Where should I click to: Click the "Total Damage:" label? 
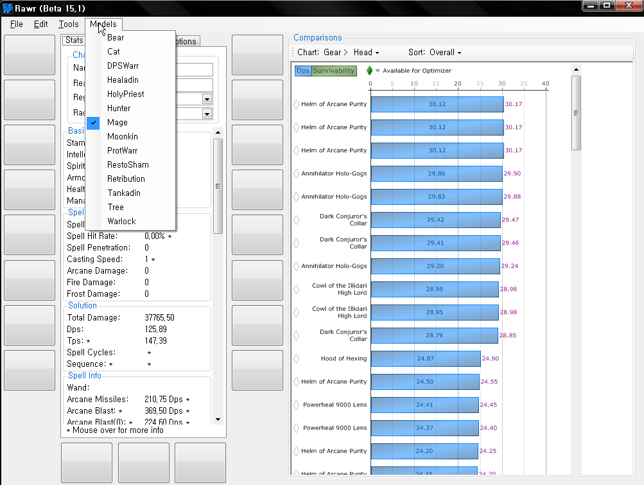(94, 318)
